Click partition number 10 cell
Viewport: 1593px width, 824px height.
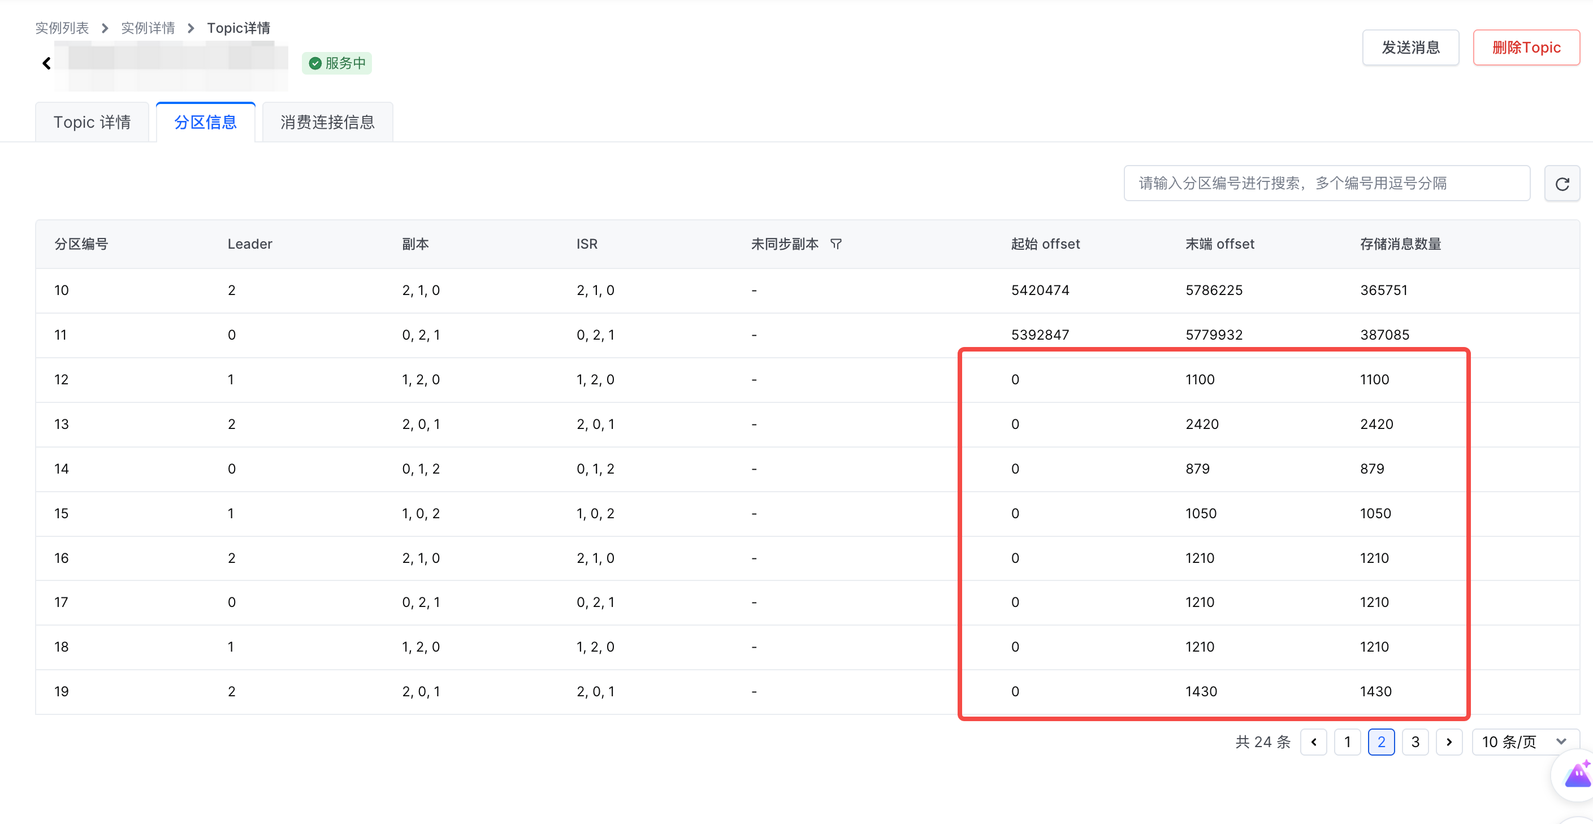tap(61, 290)
